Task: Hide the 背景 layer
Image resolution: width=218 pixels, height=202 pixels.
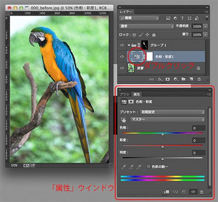Action: [x=122, y=68]
